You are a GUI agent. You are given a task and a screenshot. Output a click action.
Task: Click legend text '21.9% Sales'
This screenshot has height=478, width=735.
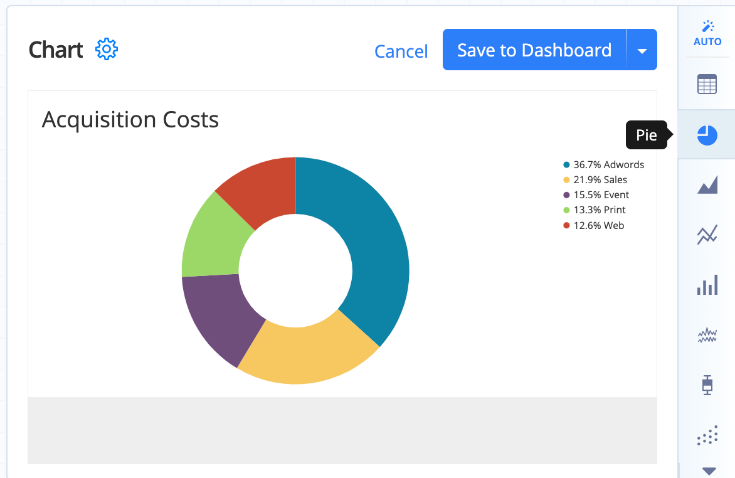[600, 179]
